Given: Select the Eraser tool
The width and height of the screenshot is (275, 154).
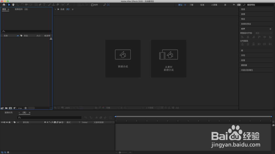Looking at the screenshot, I should click(x=58, y=5).
